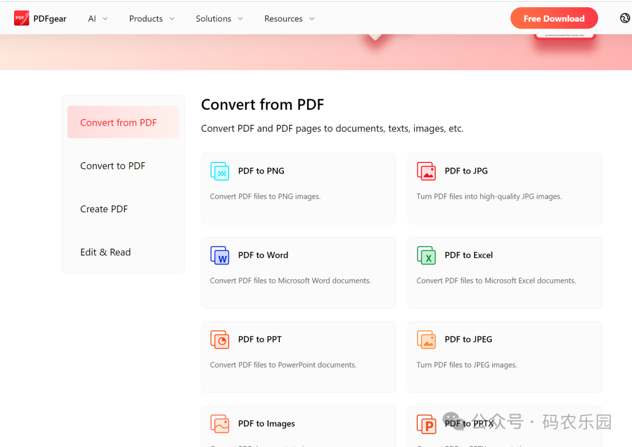The width and height of the screenshot is (632, 447).
Task: Click the PDF to JPG icon
Action: click(x=427, y=171)
